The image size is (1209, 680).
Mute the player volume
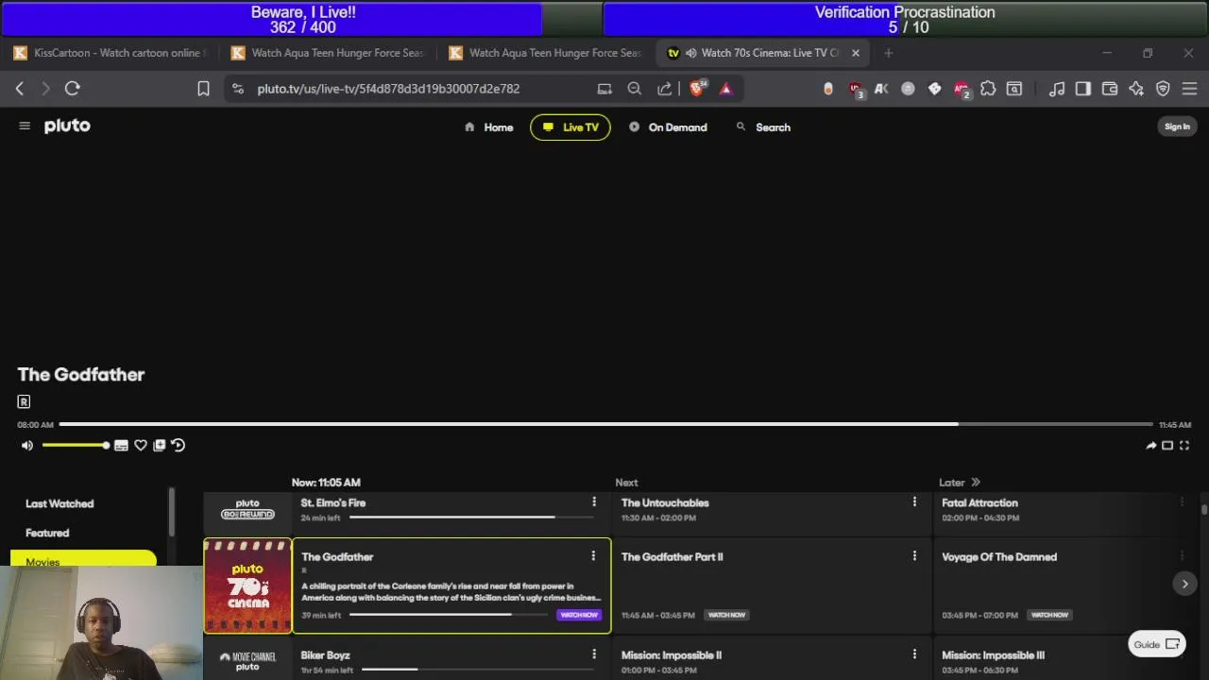pyautogui.click(x=27, y=446)
